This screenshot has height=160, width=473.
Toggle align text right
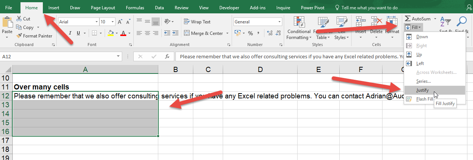tap(156, 33)
